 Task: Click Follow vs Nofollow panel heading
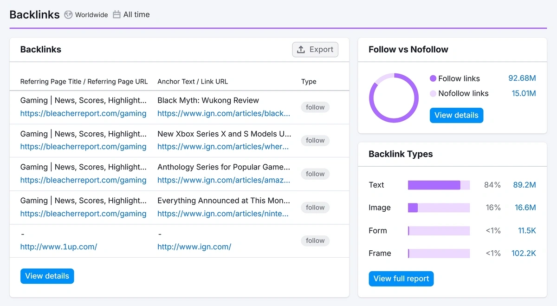coord(408,49)
